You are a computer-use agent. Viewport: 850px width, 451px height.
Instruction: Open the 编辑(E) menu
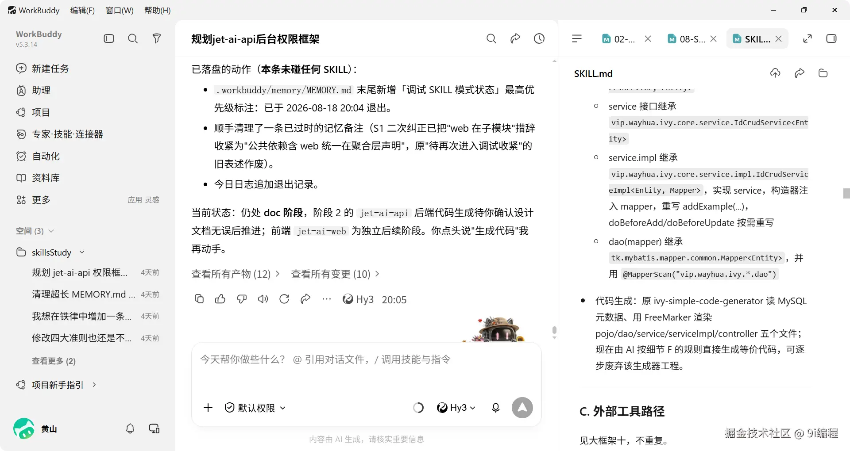click(82, 10)
